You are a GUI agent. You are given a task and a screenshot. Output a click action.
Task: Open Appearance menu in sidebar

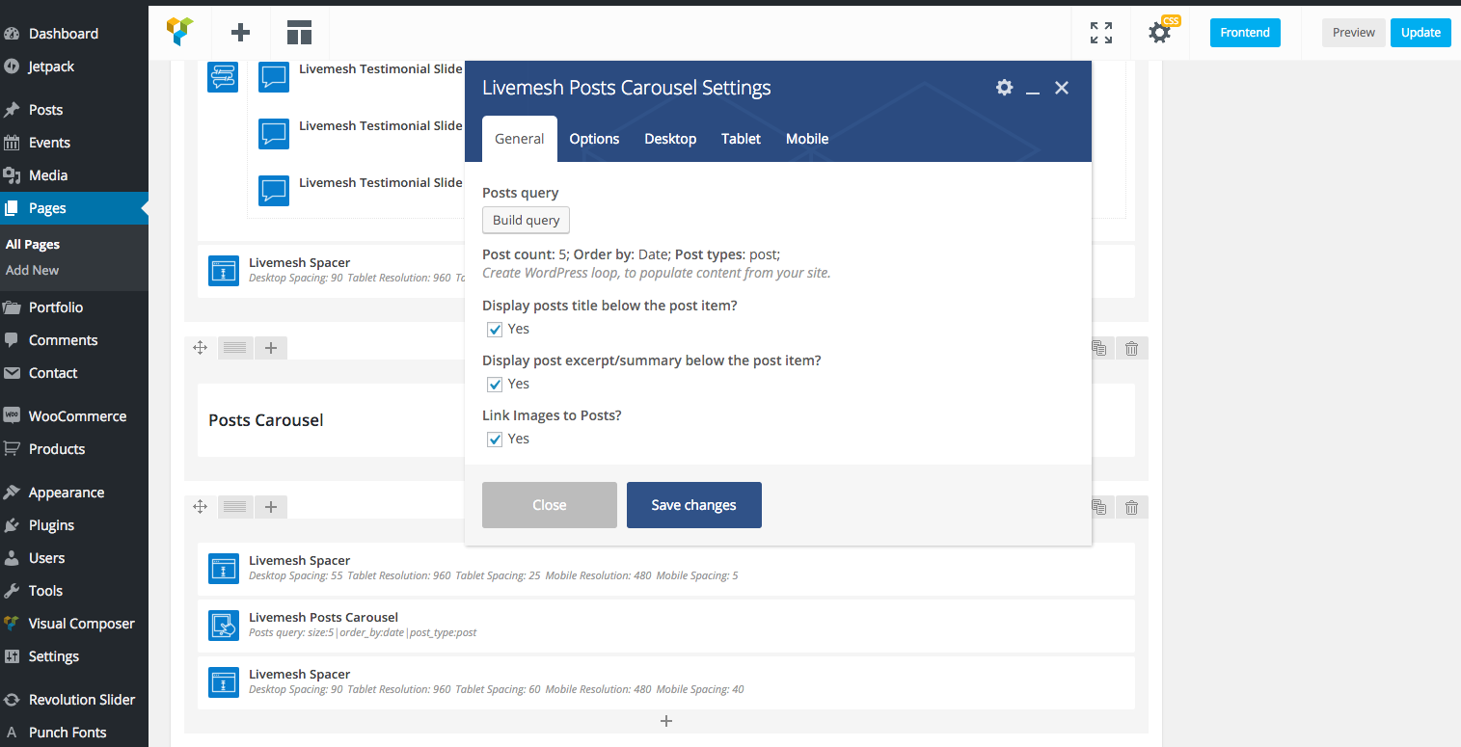point(74,493)
